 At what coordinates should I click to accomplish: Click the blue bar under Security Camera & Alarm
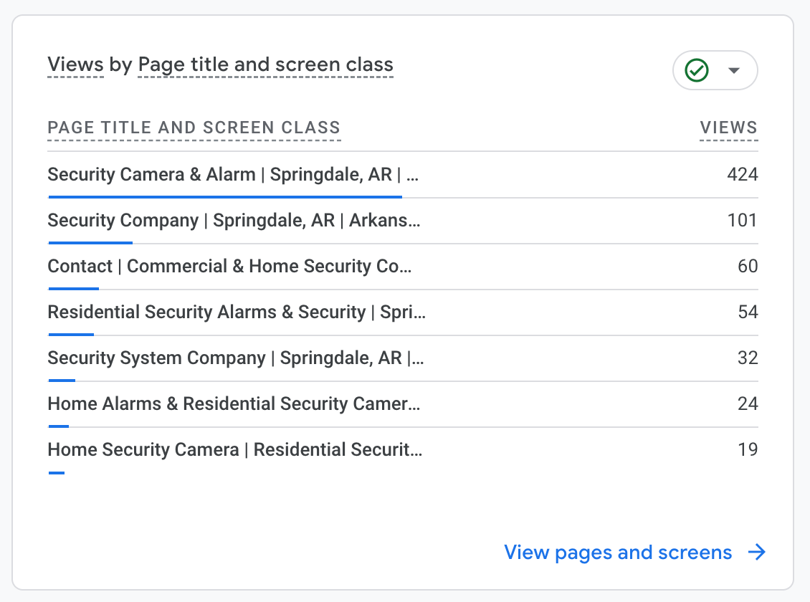point(224,196)
